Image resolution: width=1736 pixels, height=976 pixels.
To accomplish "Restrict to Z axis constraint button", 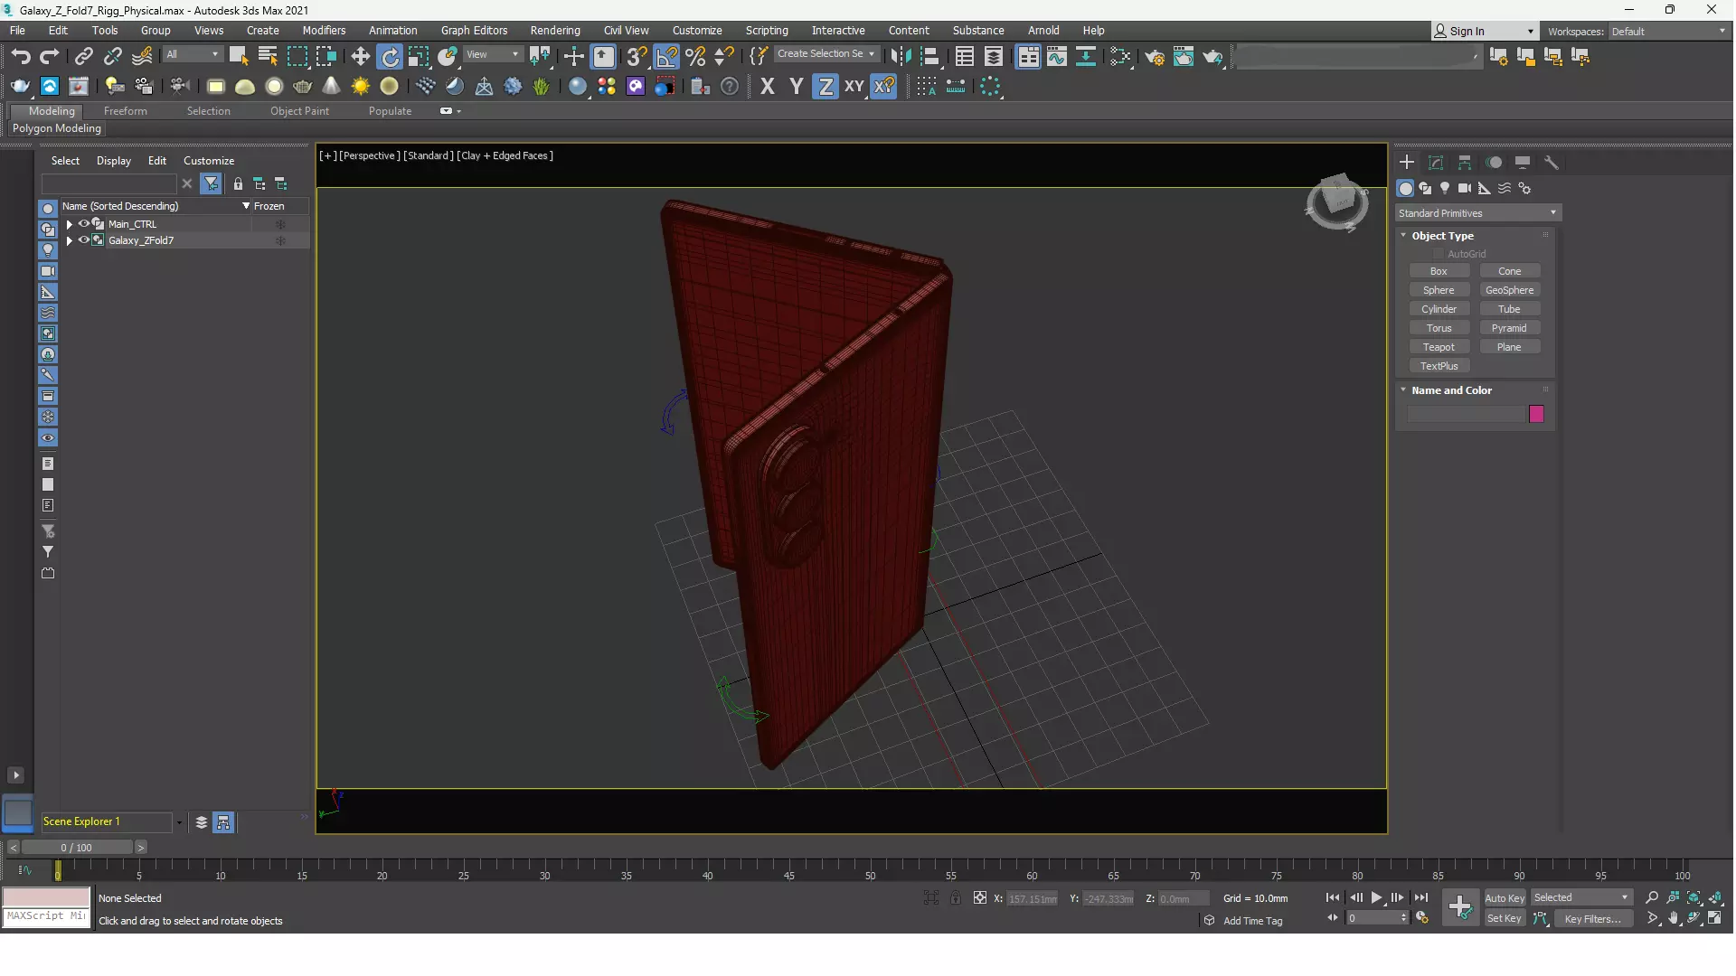I will [825, 87].
